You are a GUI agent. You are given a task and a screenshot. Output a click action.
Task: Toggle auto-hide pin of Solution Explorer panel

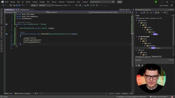tap(171, 10)
